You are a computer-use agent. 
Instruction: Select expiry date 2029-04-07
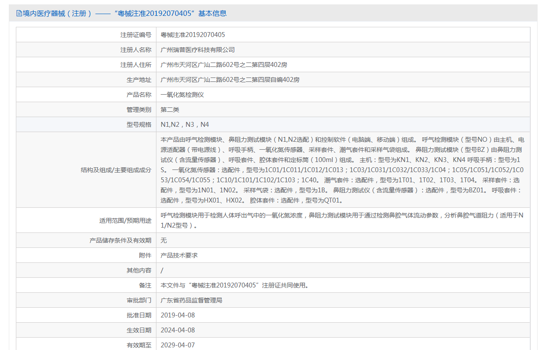pos(178,345)
